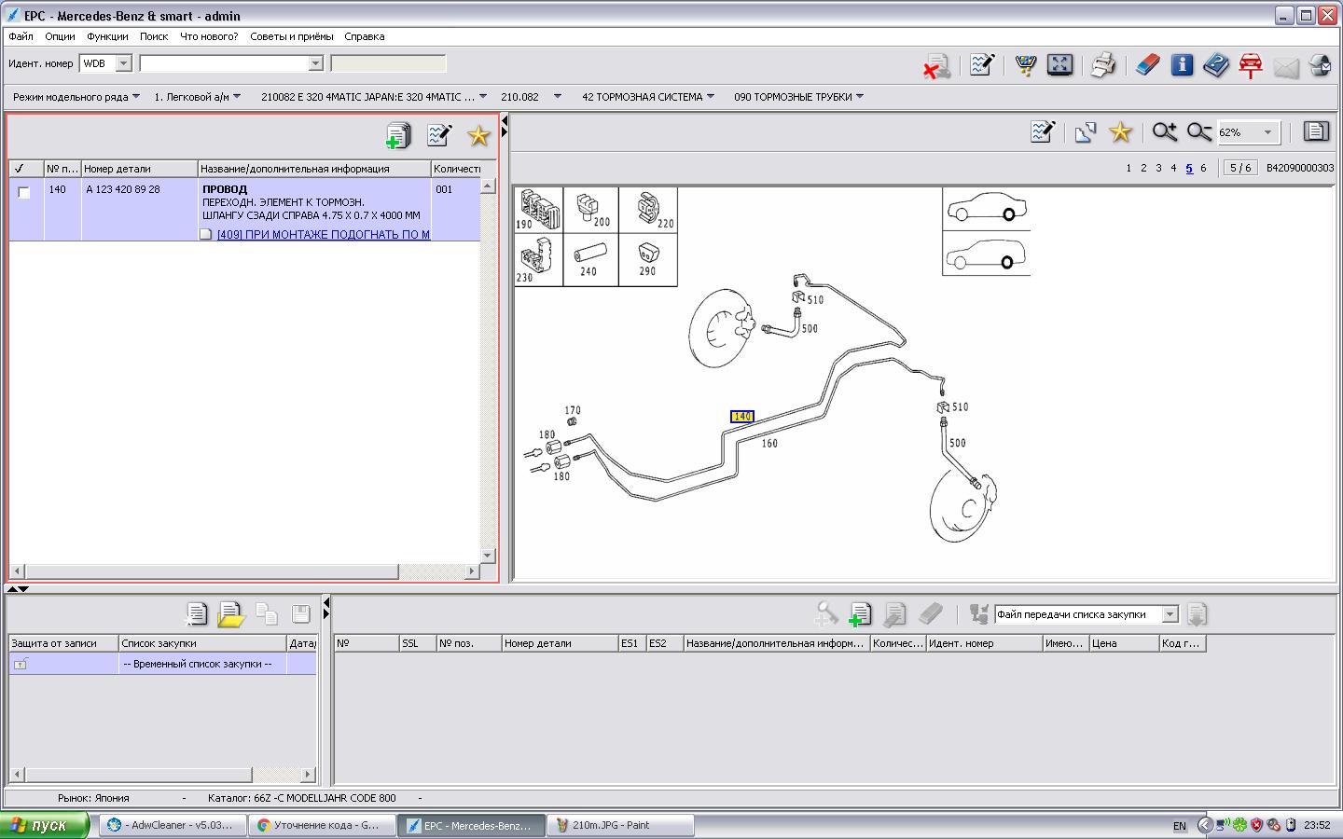Image resolution: width=1343 pixels, height=839 pixels.
Task: Create new shopping list icon
Action: [196, 613]
